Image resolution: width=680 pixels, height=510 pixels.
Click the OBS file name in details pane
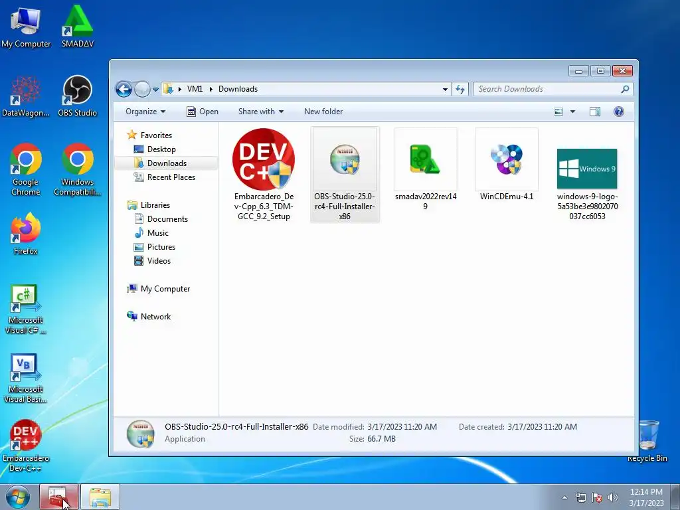tap(236, 427)
